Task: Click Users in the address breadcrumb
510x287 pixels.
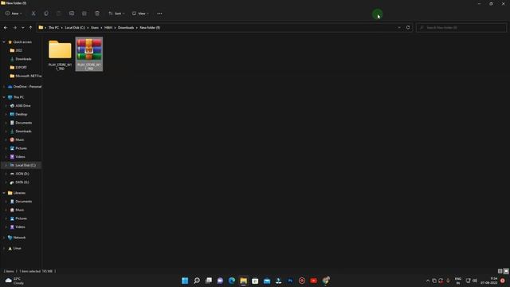Action: [95, 28]
